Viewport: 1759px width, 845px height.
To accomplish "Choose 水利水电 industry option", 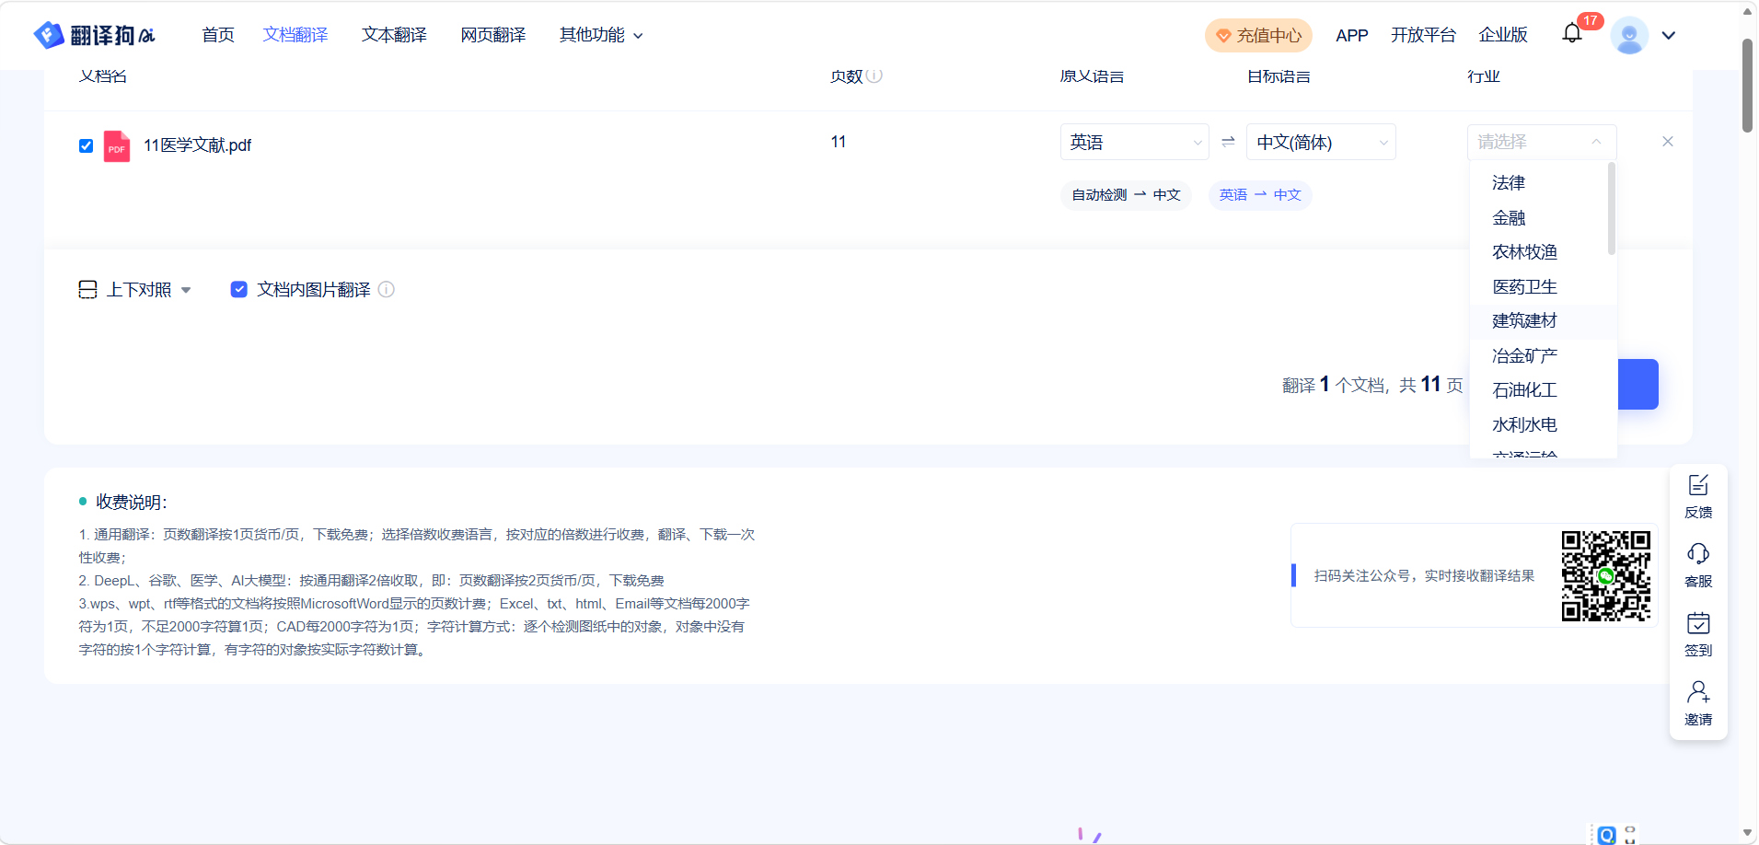I will pos(1543,425).
